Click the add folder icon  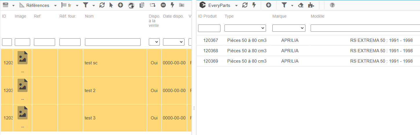click(x=182, y=5)
